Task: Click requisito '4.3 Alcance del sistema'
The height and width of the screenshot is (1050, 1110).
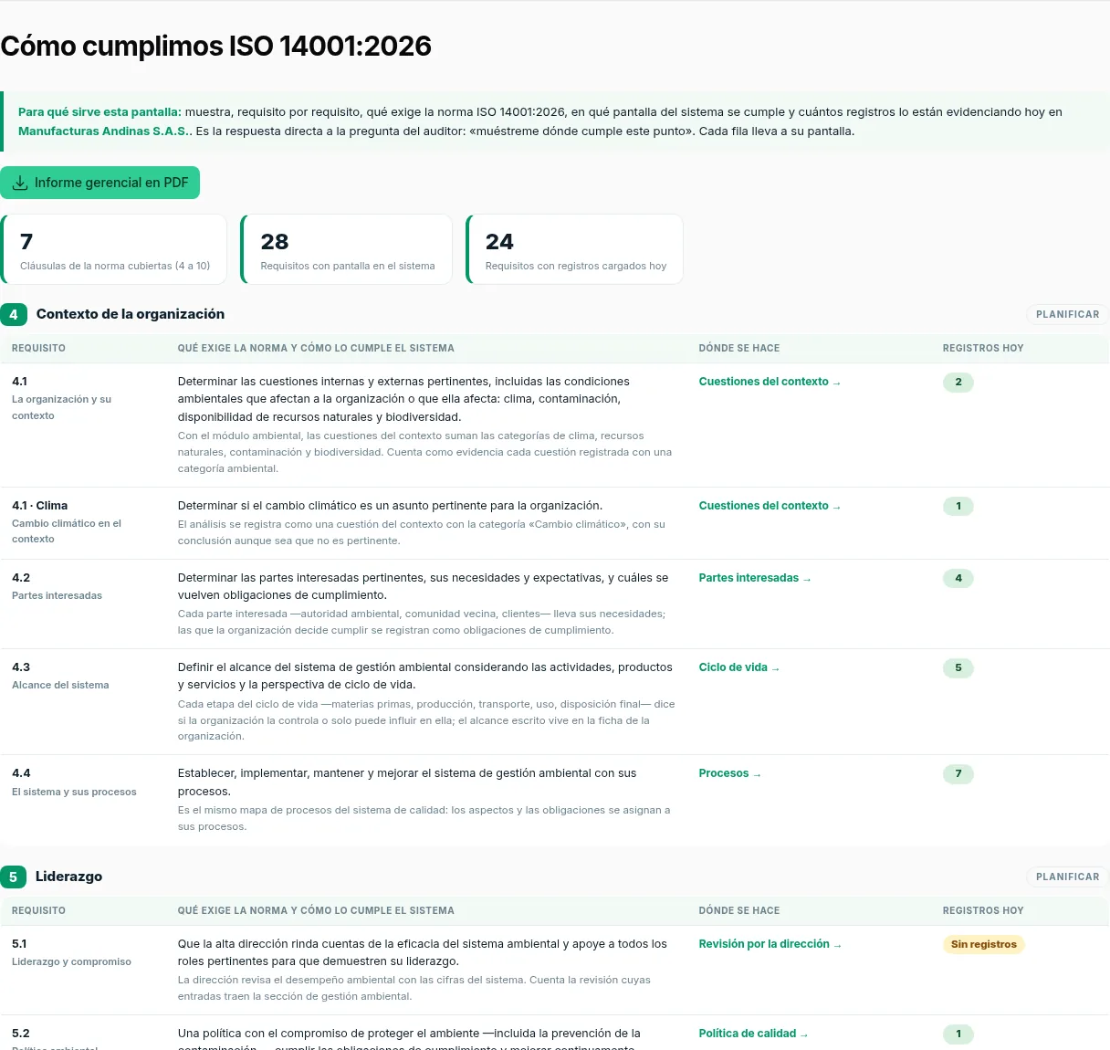Action: 60,676
